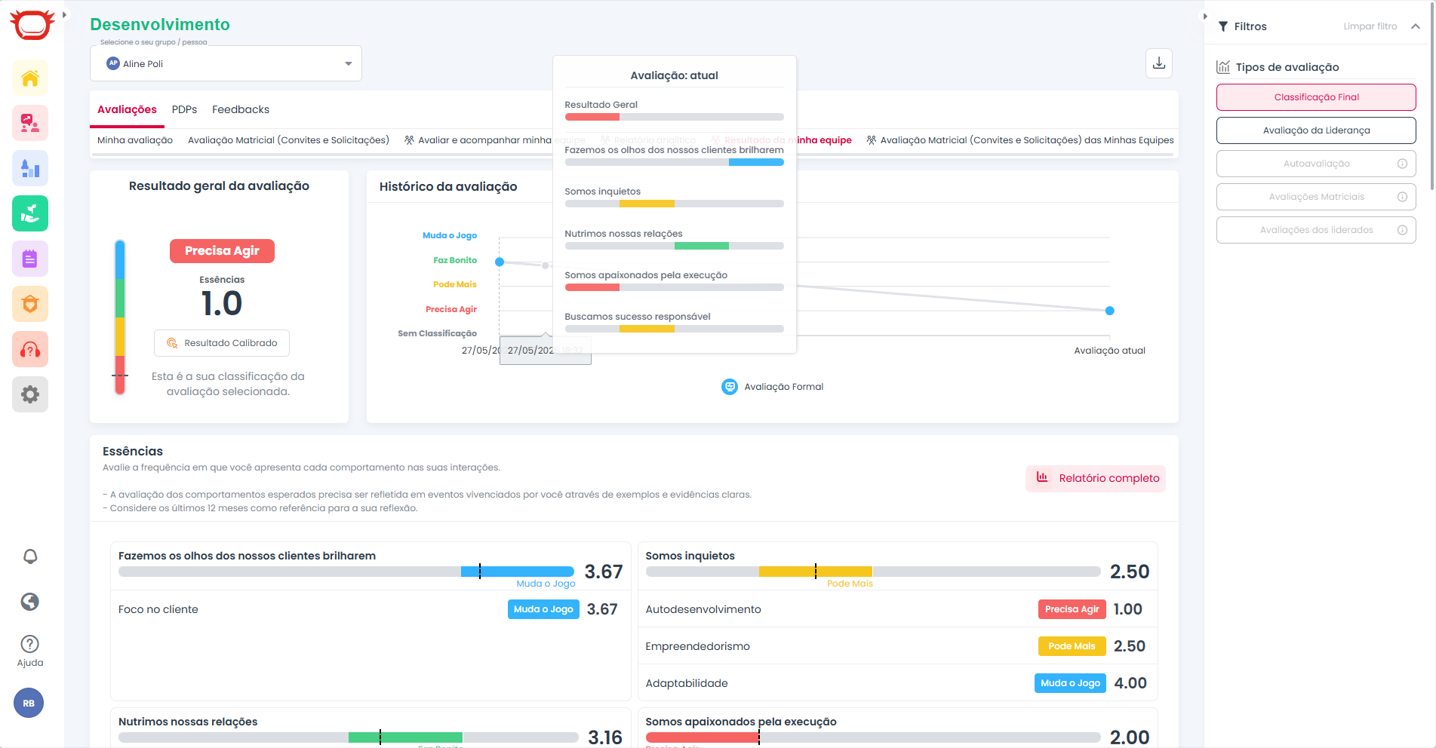Viewport: 1436px width, 748px height.
Task: Switch to the PDPs tab
Action: pyautogui.click(x=184, y=110)
